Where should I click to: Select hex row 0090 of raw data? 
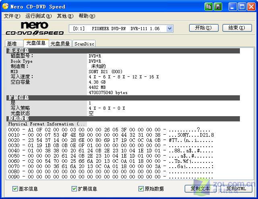tap(110, 177)
